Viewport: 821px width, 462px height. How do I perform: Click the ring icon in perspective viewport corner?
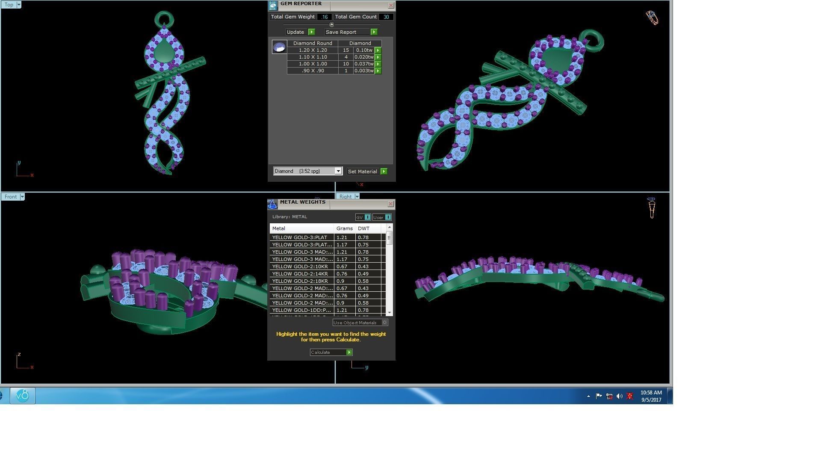click(x=652, y=18)
